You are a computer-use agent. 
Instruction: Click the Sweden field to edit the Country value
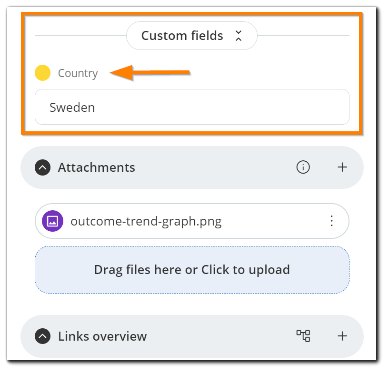coord(192,107)
